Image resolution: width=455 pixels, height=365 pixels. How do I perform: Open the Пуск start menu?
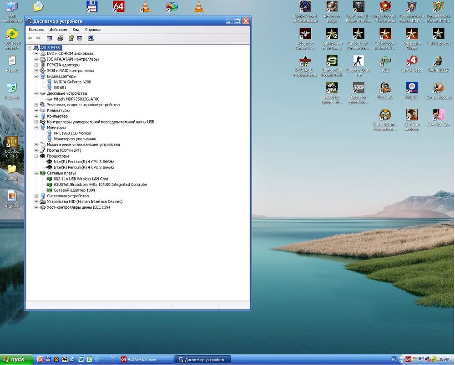16,360
